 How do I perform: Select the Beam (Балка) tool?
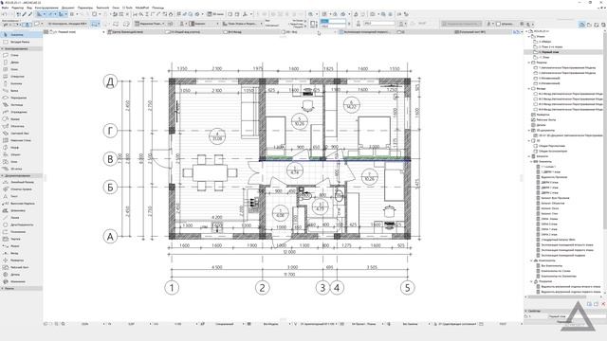[x=21, y=91]
